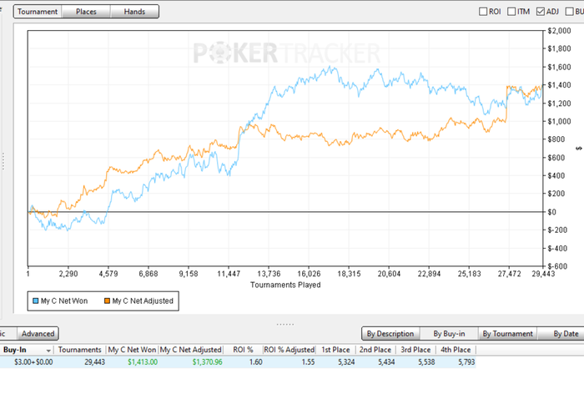Group report By Description
The height and width of the screenshot is (394, 584).
tap(390, 334)
